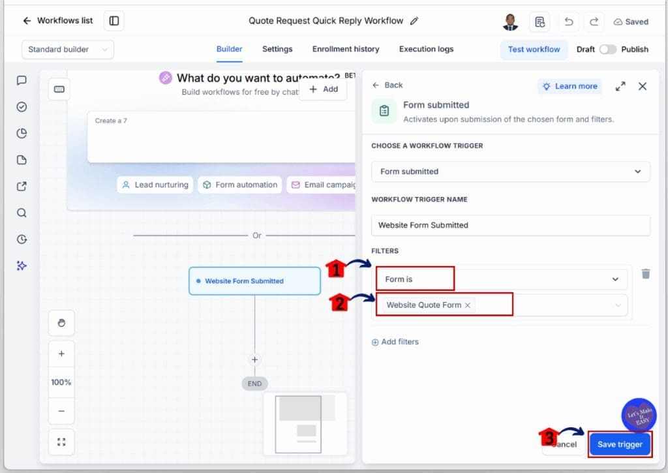
Task: Click the Add button on canvas
Action: [324, 89]
